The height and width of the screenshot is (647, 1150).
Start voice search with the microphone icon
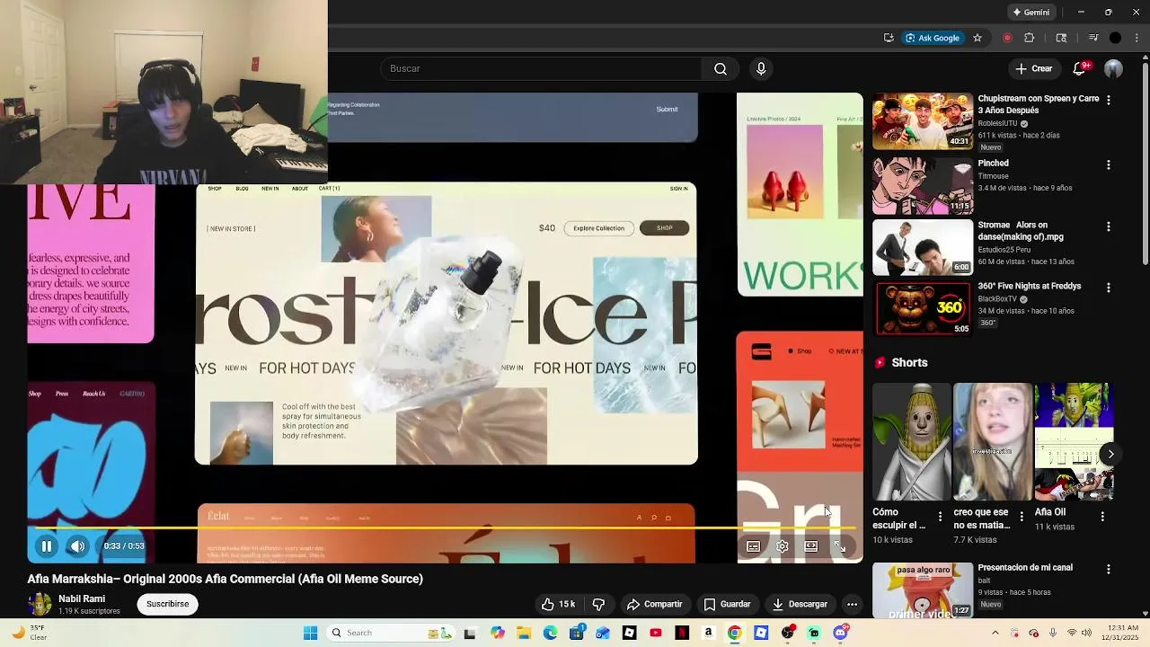tap(761, 68)
